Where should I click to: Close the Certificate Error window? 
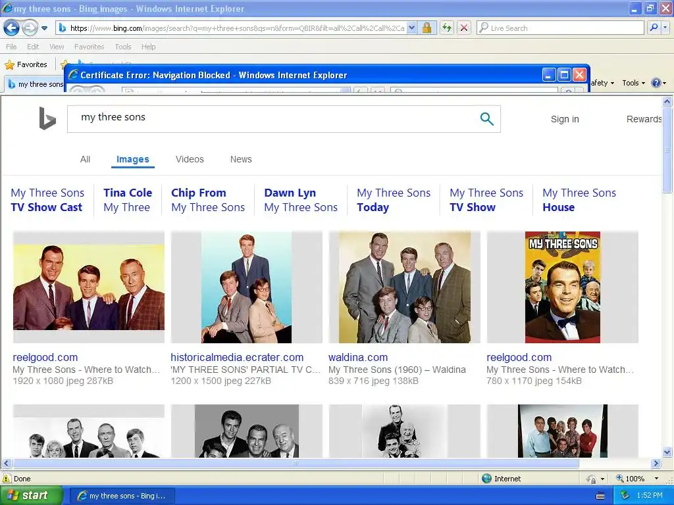(579, 75)
